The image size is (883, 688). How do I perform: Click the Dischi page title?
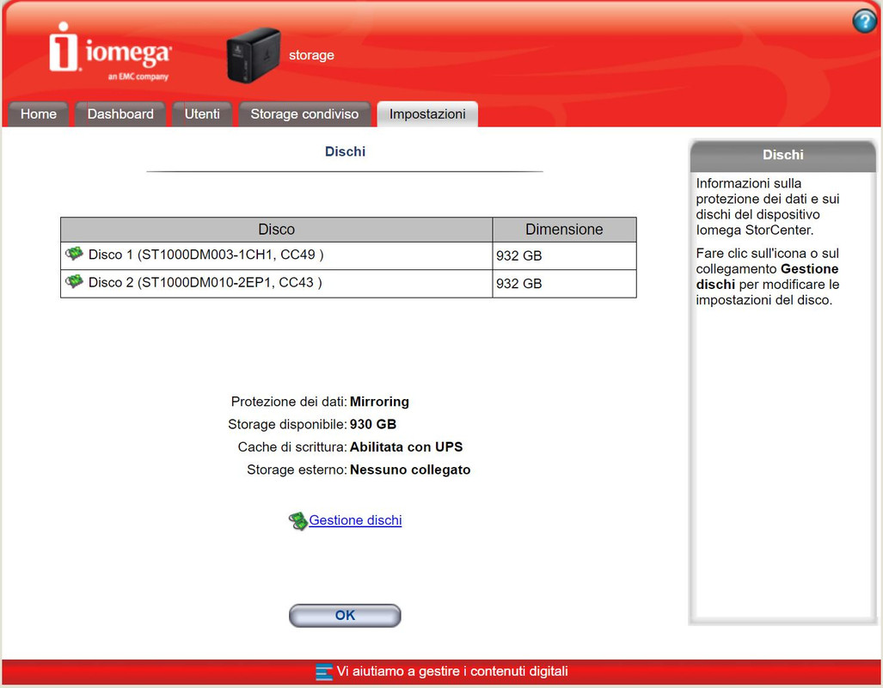pos(345,151)
